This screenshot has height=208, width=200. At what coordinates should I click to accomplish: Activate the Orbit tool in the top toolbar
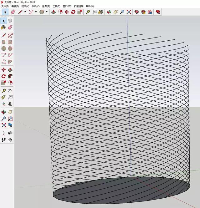(x=109, y=12)
